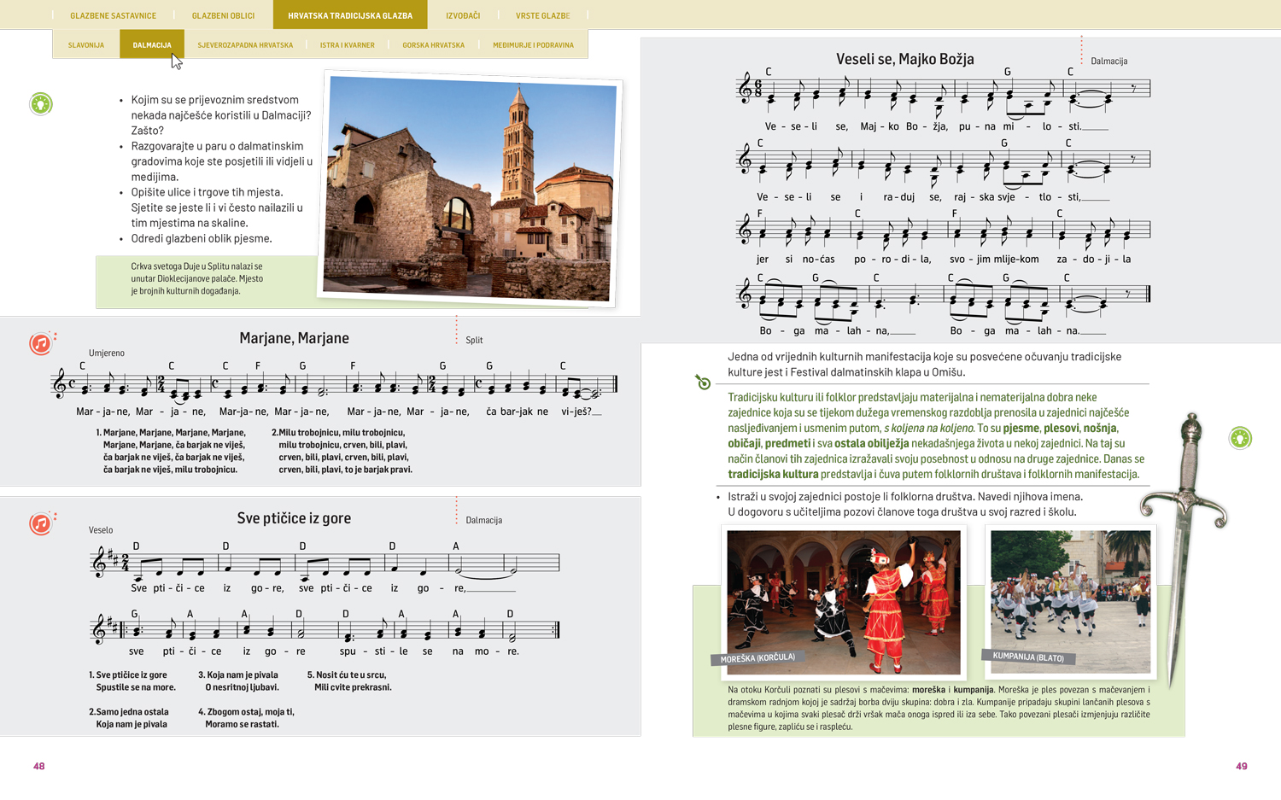Click the question Odredi glazbeni oblik pjesme
Screen dimensions: 1281x800
(x=202, y=238)
